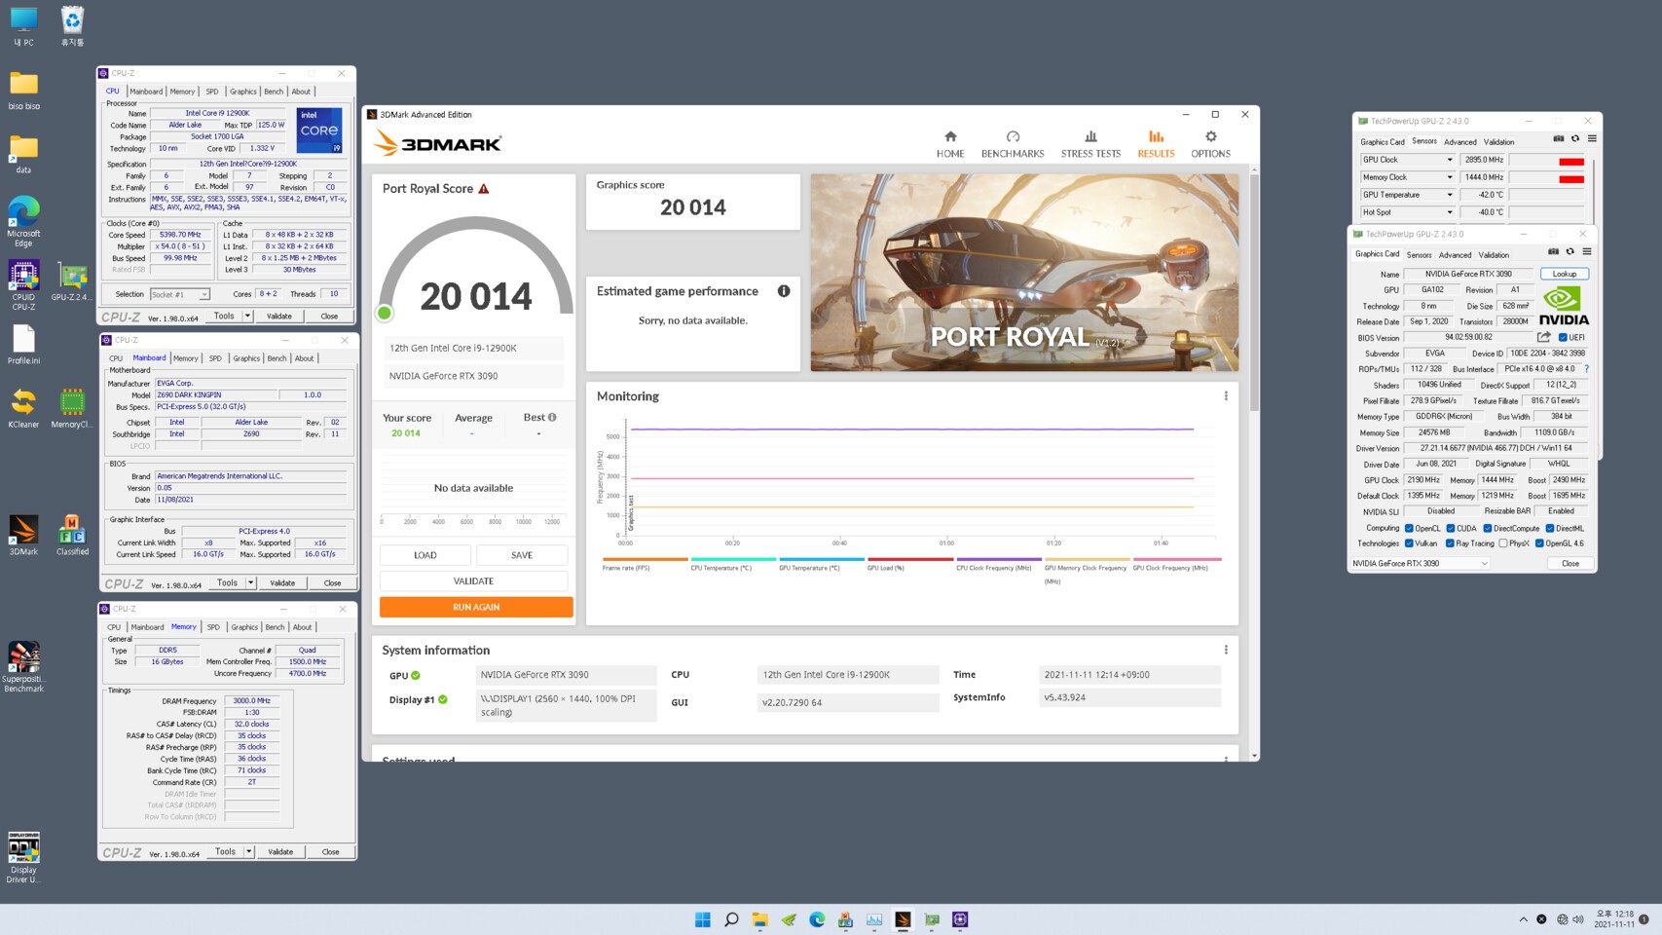Open Benchmarks in 3DMark navigation
The height and width of the screenshot is (935, 1662).
click(1013, 144)
